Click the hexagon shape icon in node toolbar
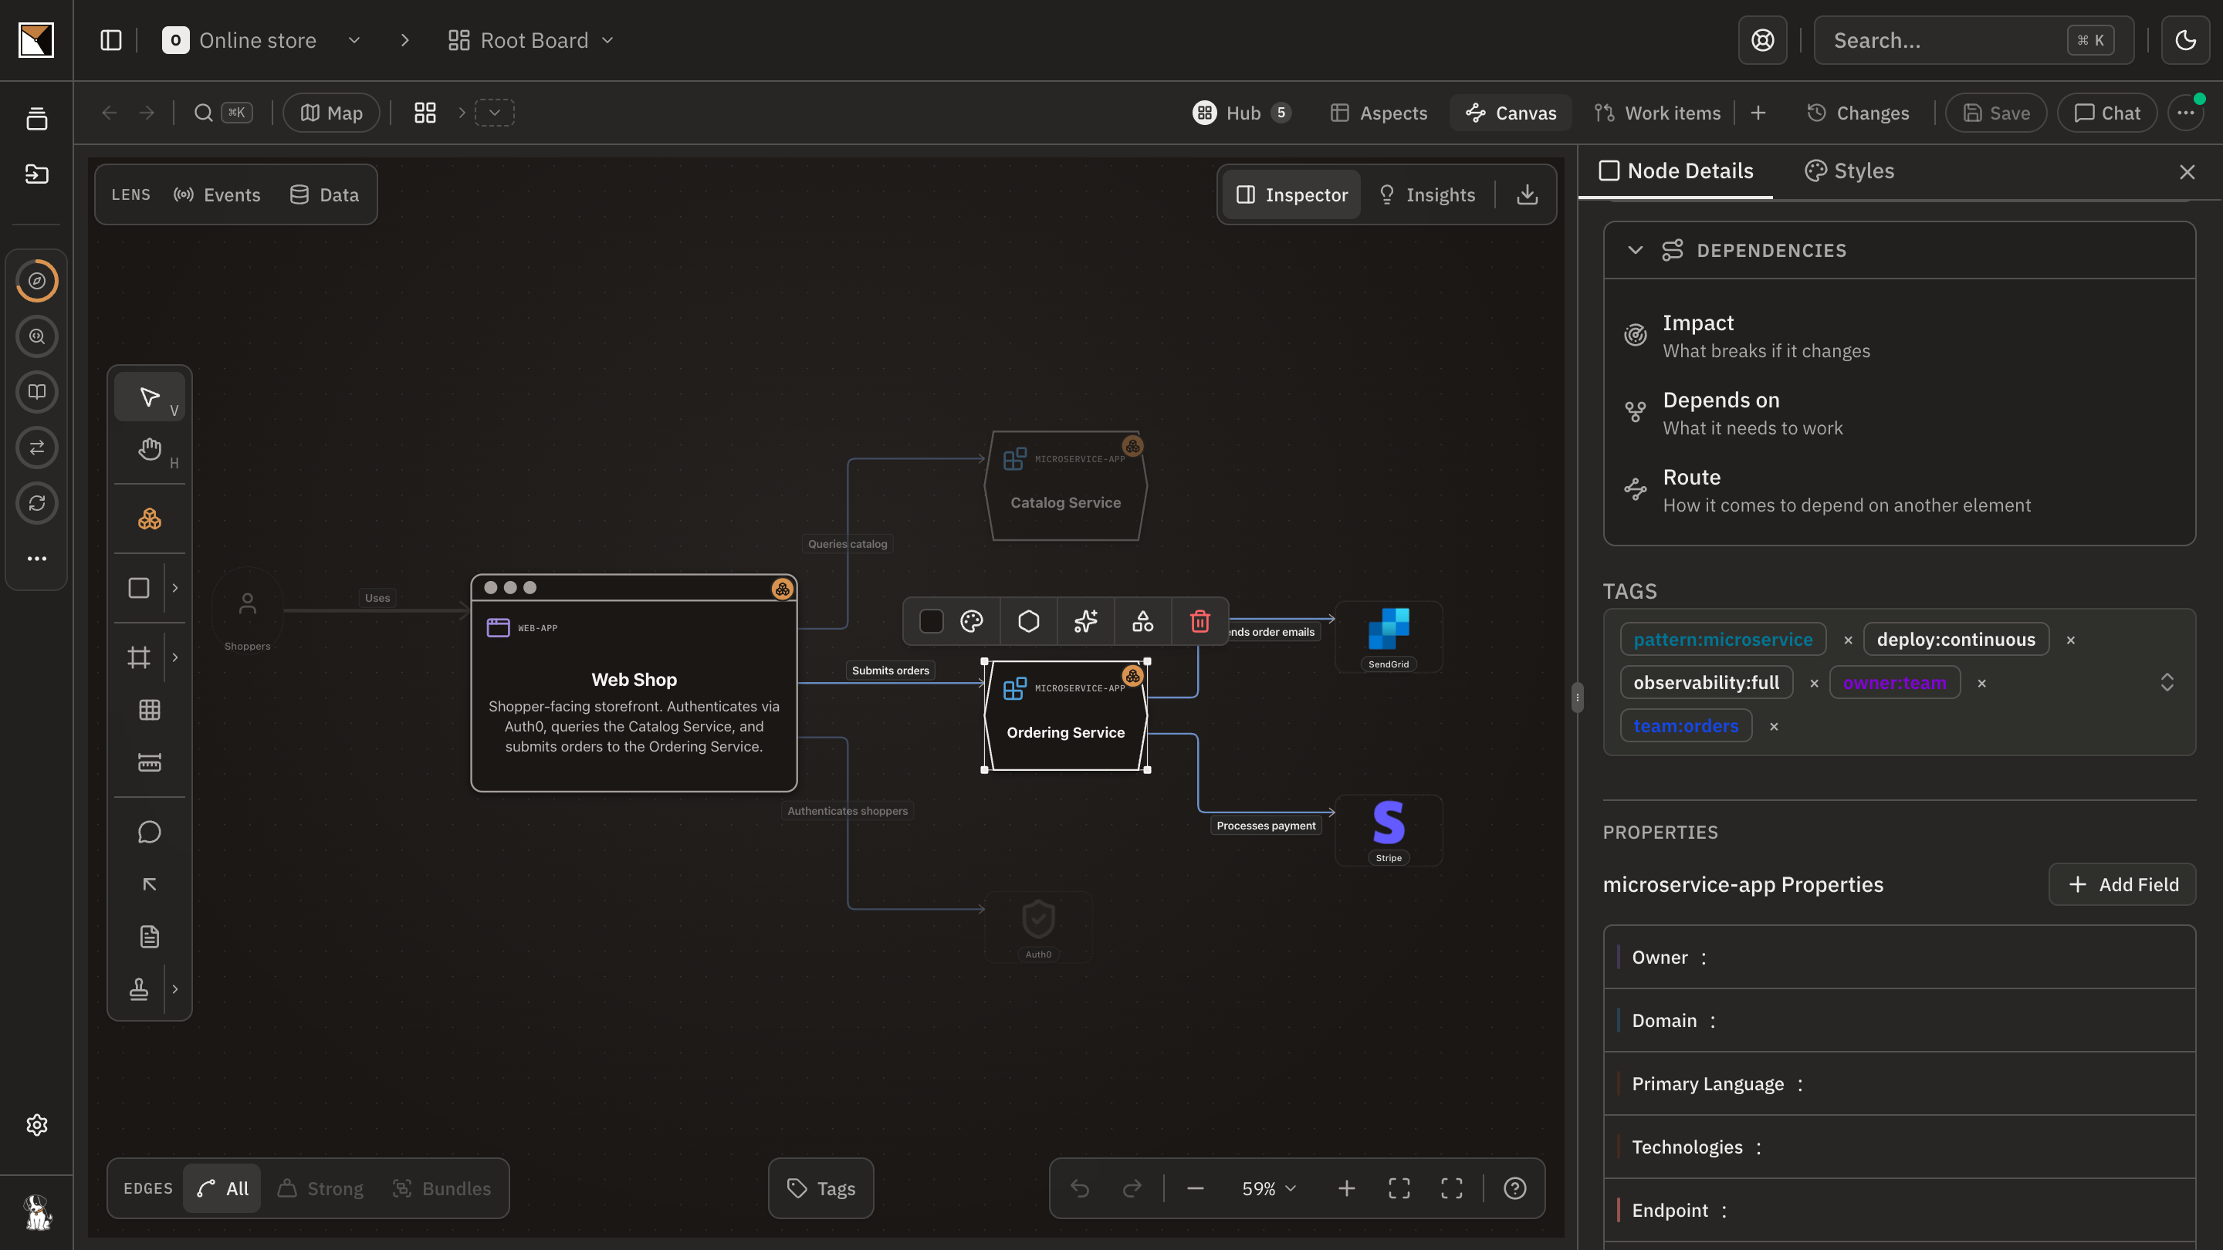This screenshot has height=1250, width=2223. [x=1029, y=621]
